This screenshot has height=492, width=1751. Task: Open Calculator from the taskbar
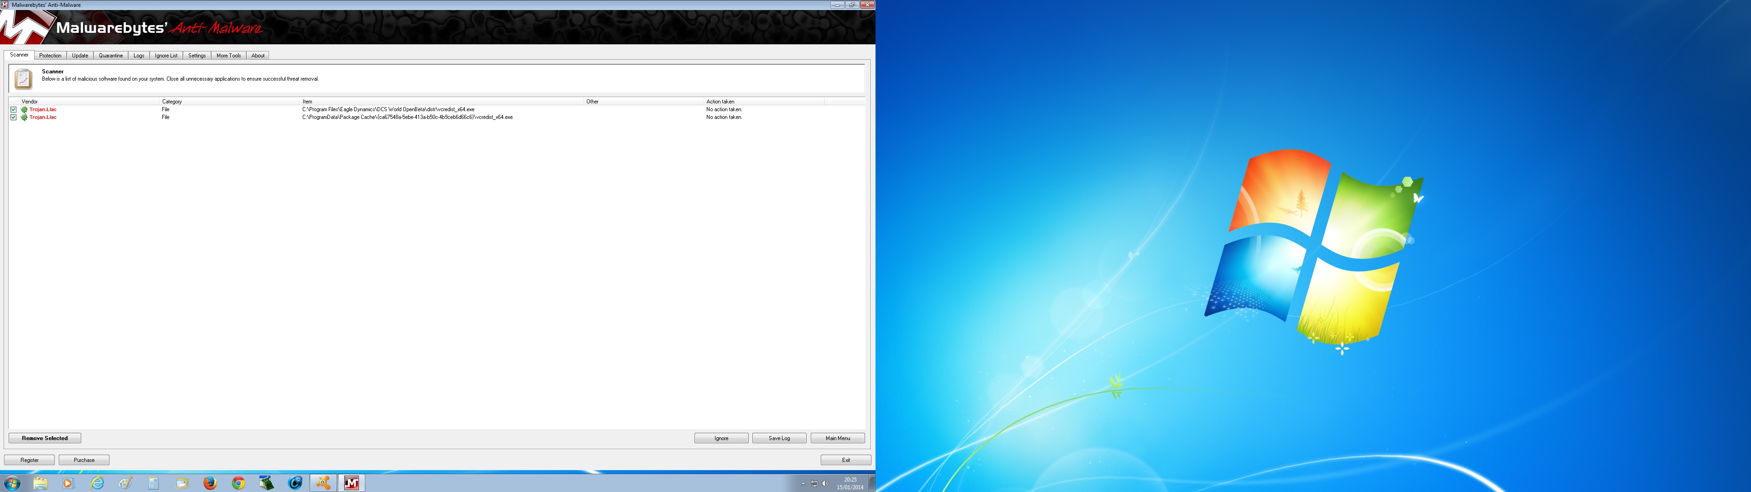click(154, 483)
